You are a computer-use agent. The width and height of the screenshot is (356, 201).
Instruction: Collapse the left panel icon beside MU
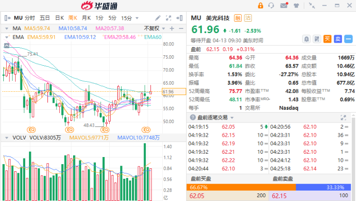click(x=8, y=18)
